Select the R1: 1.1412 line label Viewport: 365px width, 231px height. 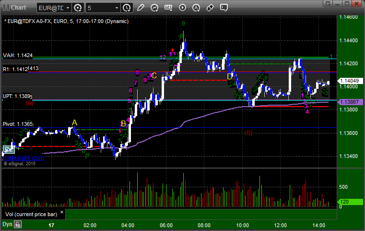15,69
